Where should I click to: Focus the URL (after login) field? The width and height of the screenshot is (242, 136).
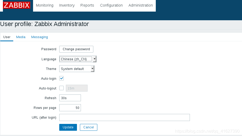pyautogui.click(x=125, y=117)
